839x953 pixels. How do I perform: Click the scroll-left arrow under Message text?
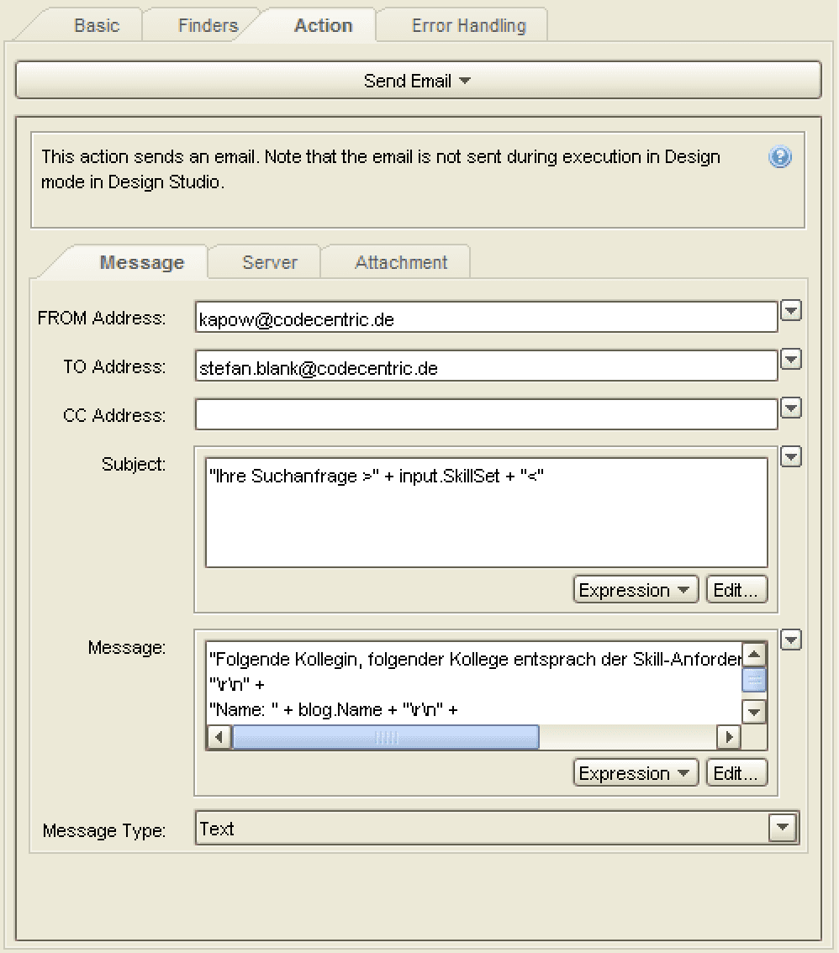(218, 737)
